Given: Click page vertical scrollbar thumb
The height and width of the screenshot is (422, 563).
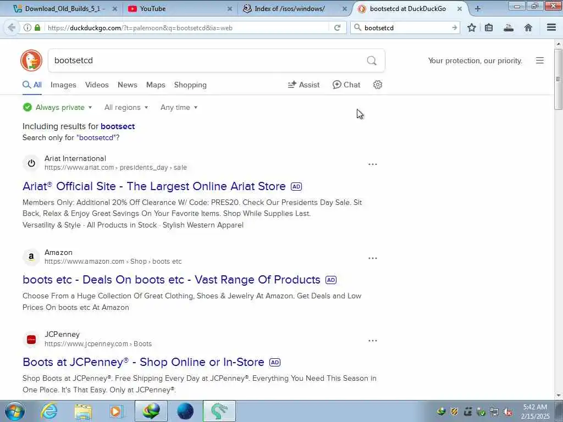Looking at the screenshot, I should 558,79.
